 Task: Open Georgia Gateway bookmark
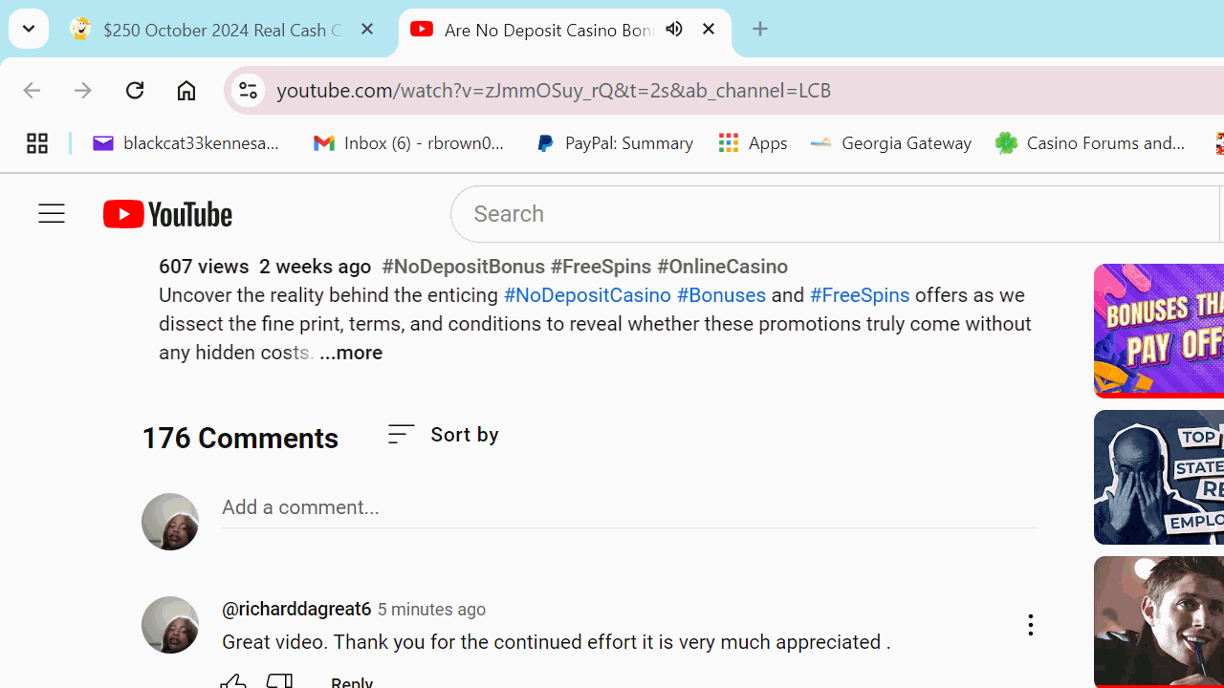point(891,143)
